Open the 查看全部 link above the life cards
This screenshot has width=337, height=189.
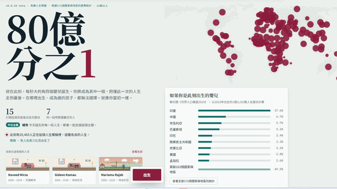click(137, 152)
